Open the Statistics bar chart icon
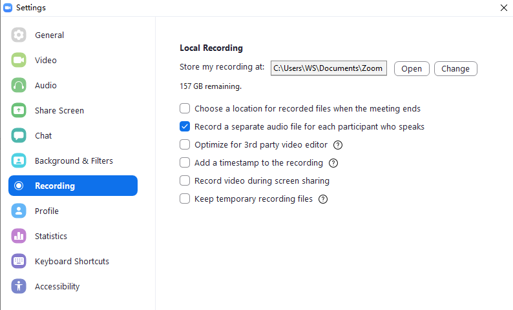Viewport: 513px width, 310px height. point(19,236)
